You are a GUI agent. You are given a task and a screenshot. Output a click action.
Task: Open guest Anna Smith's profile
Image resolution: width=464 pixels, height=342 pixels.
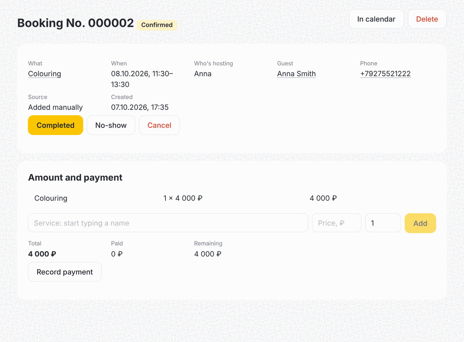[297, 74]
